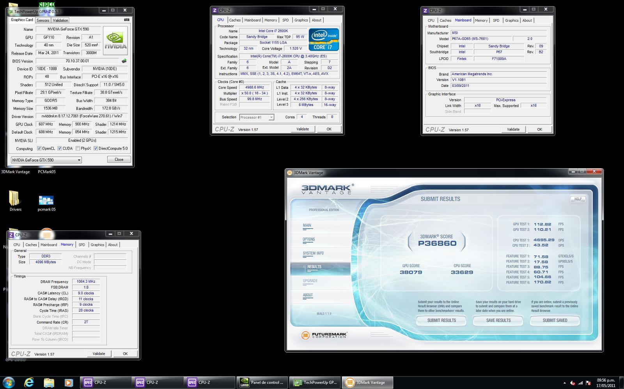The height and width of the screenshot is (389, 624).
Task: Open About tab in Mainboard CPU-Z window
Action: coord(527,20)
